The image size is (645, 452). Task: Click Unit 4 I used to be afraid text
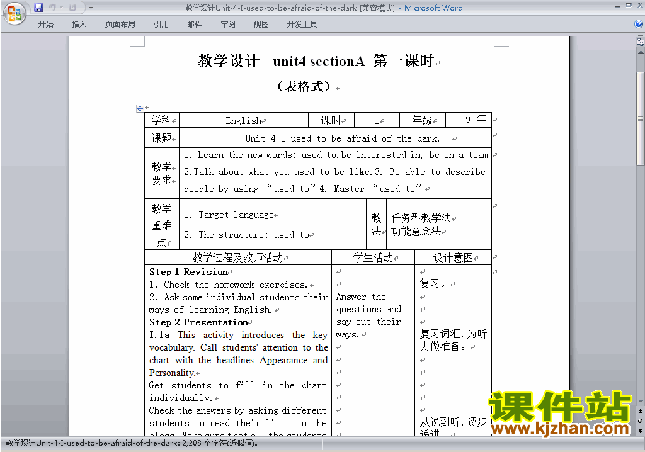tap(342, 138)
